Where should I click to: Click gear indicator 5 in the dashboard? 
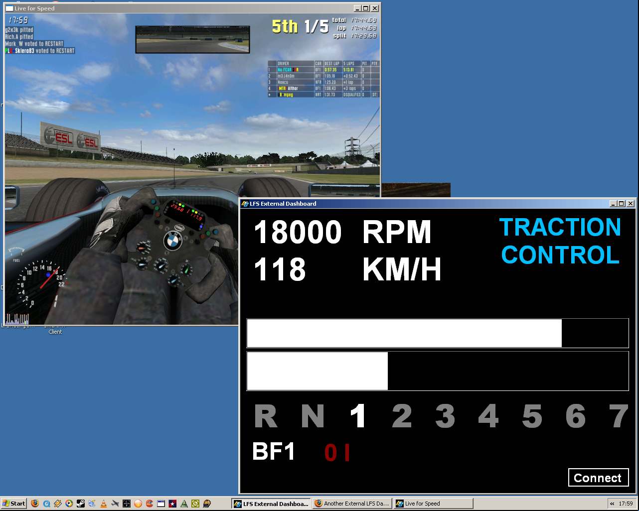[532, 416]
